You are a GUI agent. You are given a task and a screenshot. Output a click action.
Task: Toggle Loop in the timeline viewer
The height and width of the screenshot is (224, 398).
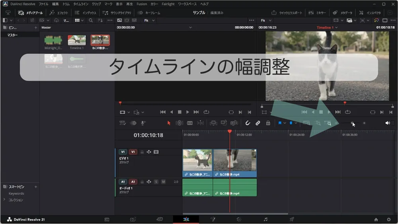(x=348, y=112)
